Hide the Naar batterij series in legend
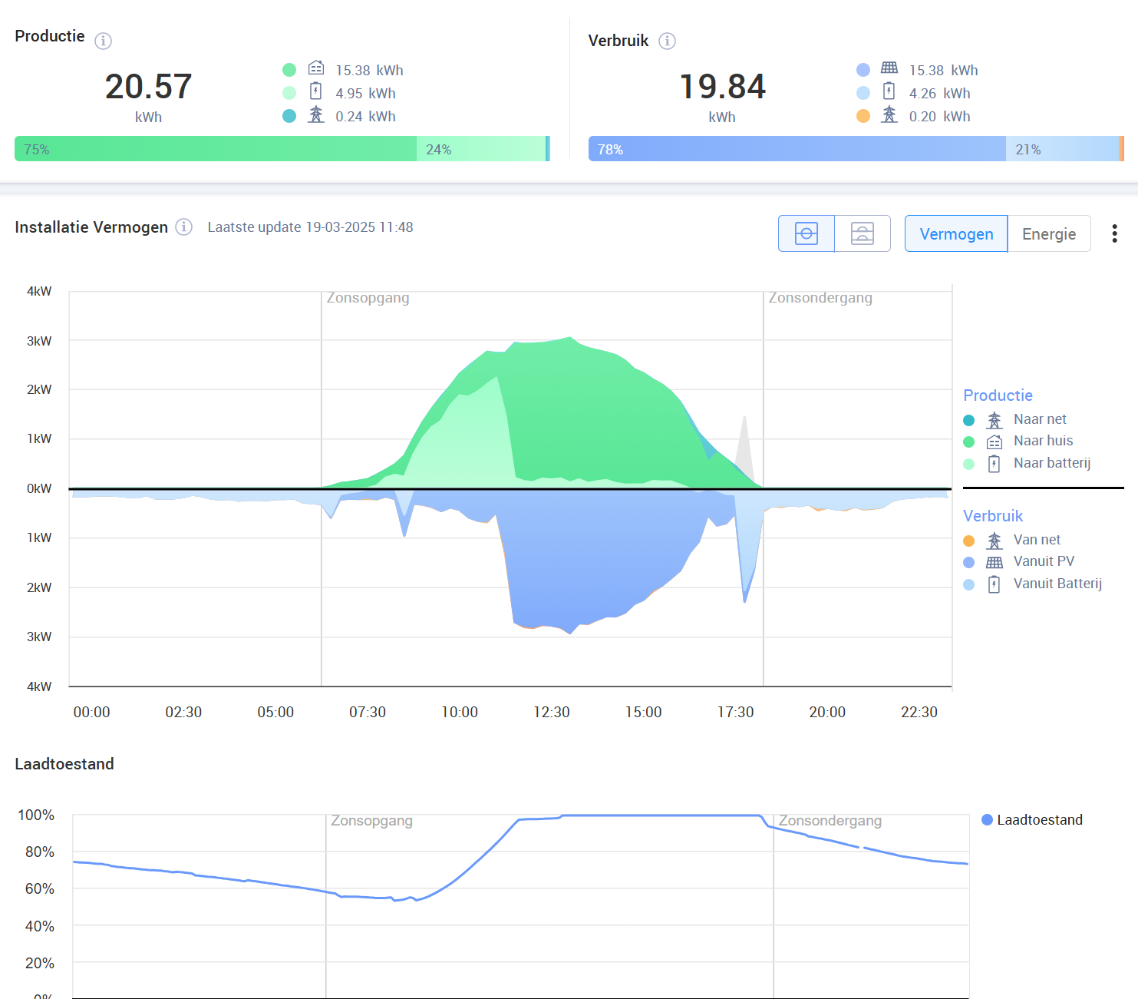The image size is (1138, 999). [1051, 463]
